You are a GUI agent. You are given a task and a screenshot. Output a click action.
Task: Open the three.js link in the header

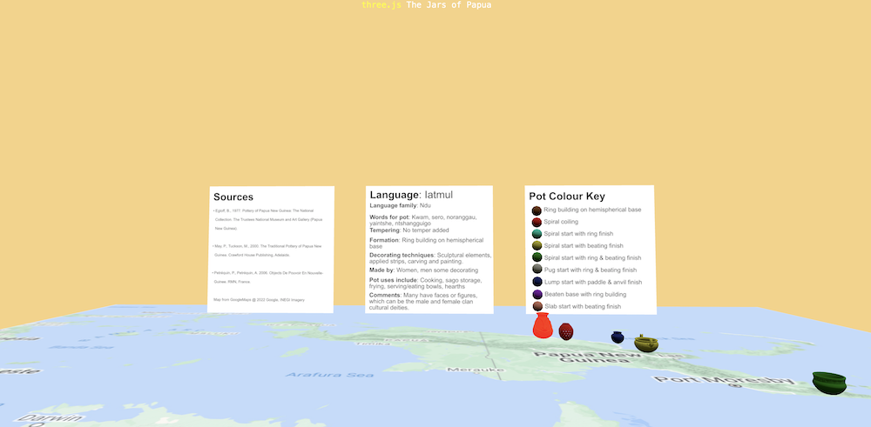tap(381, 5)
